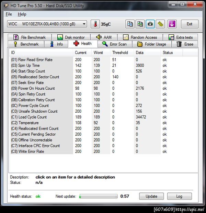
Task: Open the Random Access tab
Action: (140, 37)
